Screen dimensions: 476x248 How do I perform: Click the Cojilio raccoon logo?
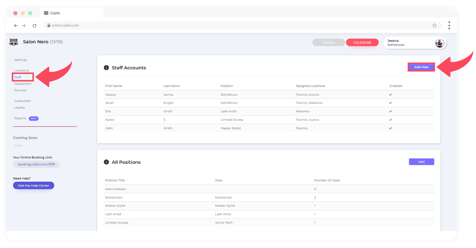point(14,42)
